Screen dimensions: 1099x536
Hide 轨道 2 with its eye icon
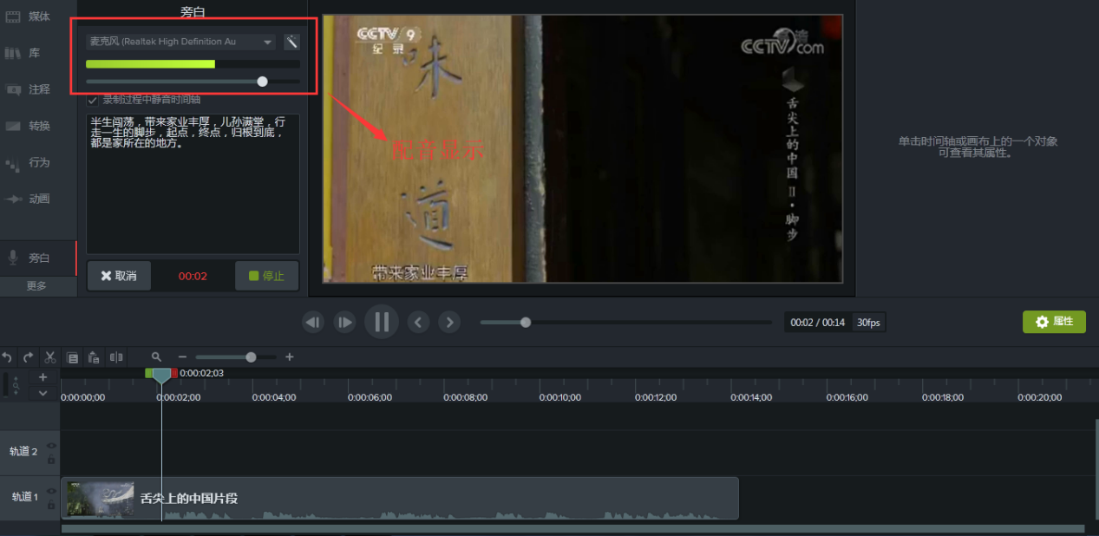51,446
